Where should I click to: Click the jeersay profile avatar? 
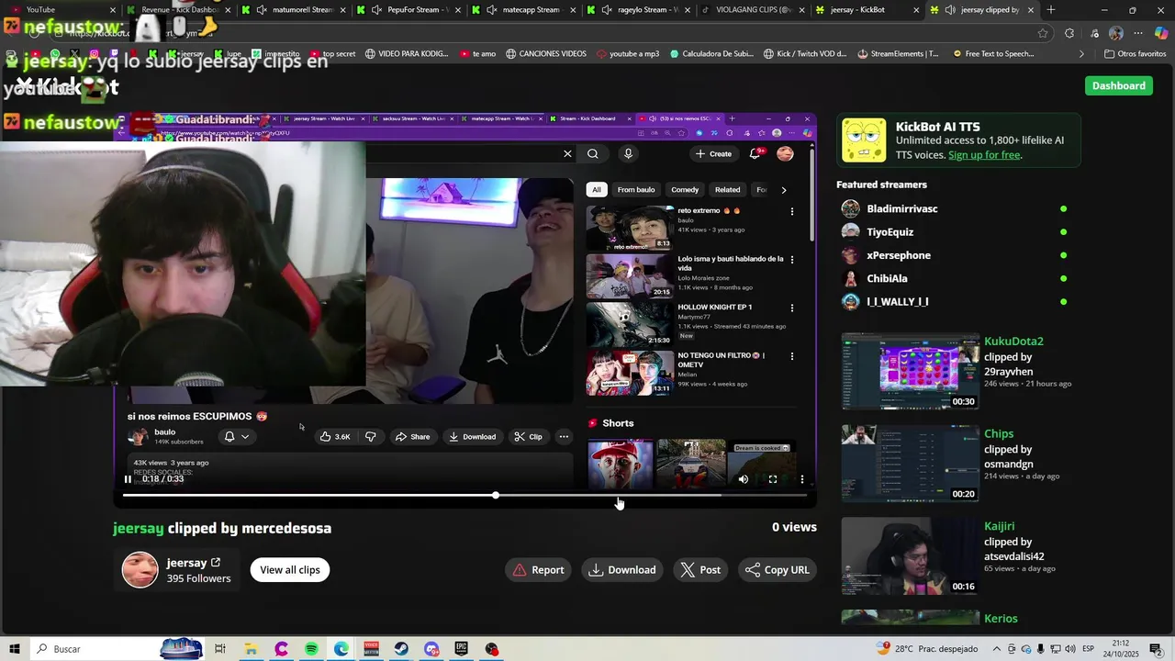140,570
